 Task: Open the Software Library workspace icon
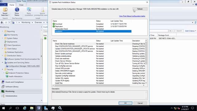pos(3,87)
